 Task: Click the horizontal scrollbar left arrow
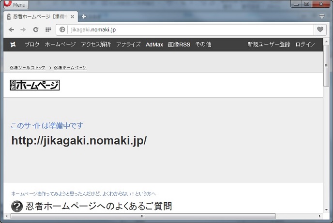point(7,216)
